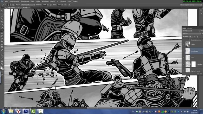Select the Clone Stamp tool
Image resolution: width=203 pixels, height=114 pixels.
coord(2,33)
